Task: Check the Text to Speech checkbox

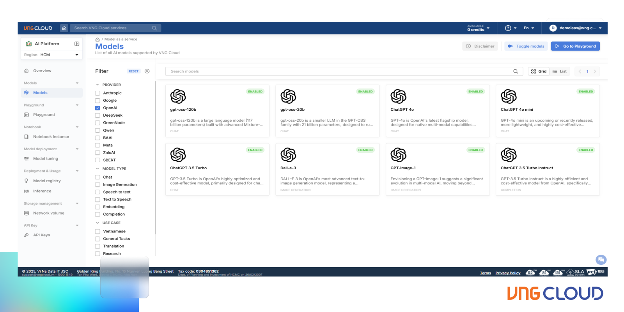Action: pyautogui.click(x=97, y=200)
